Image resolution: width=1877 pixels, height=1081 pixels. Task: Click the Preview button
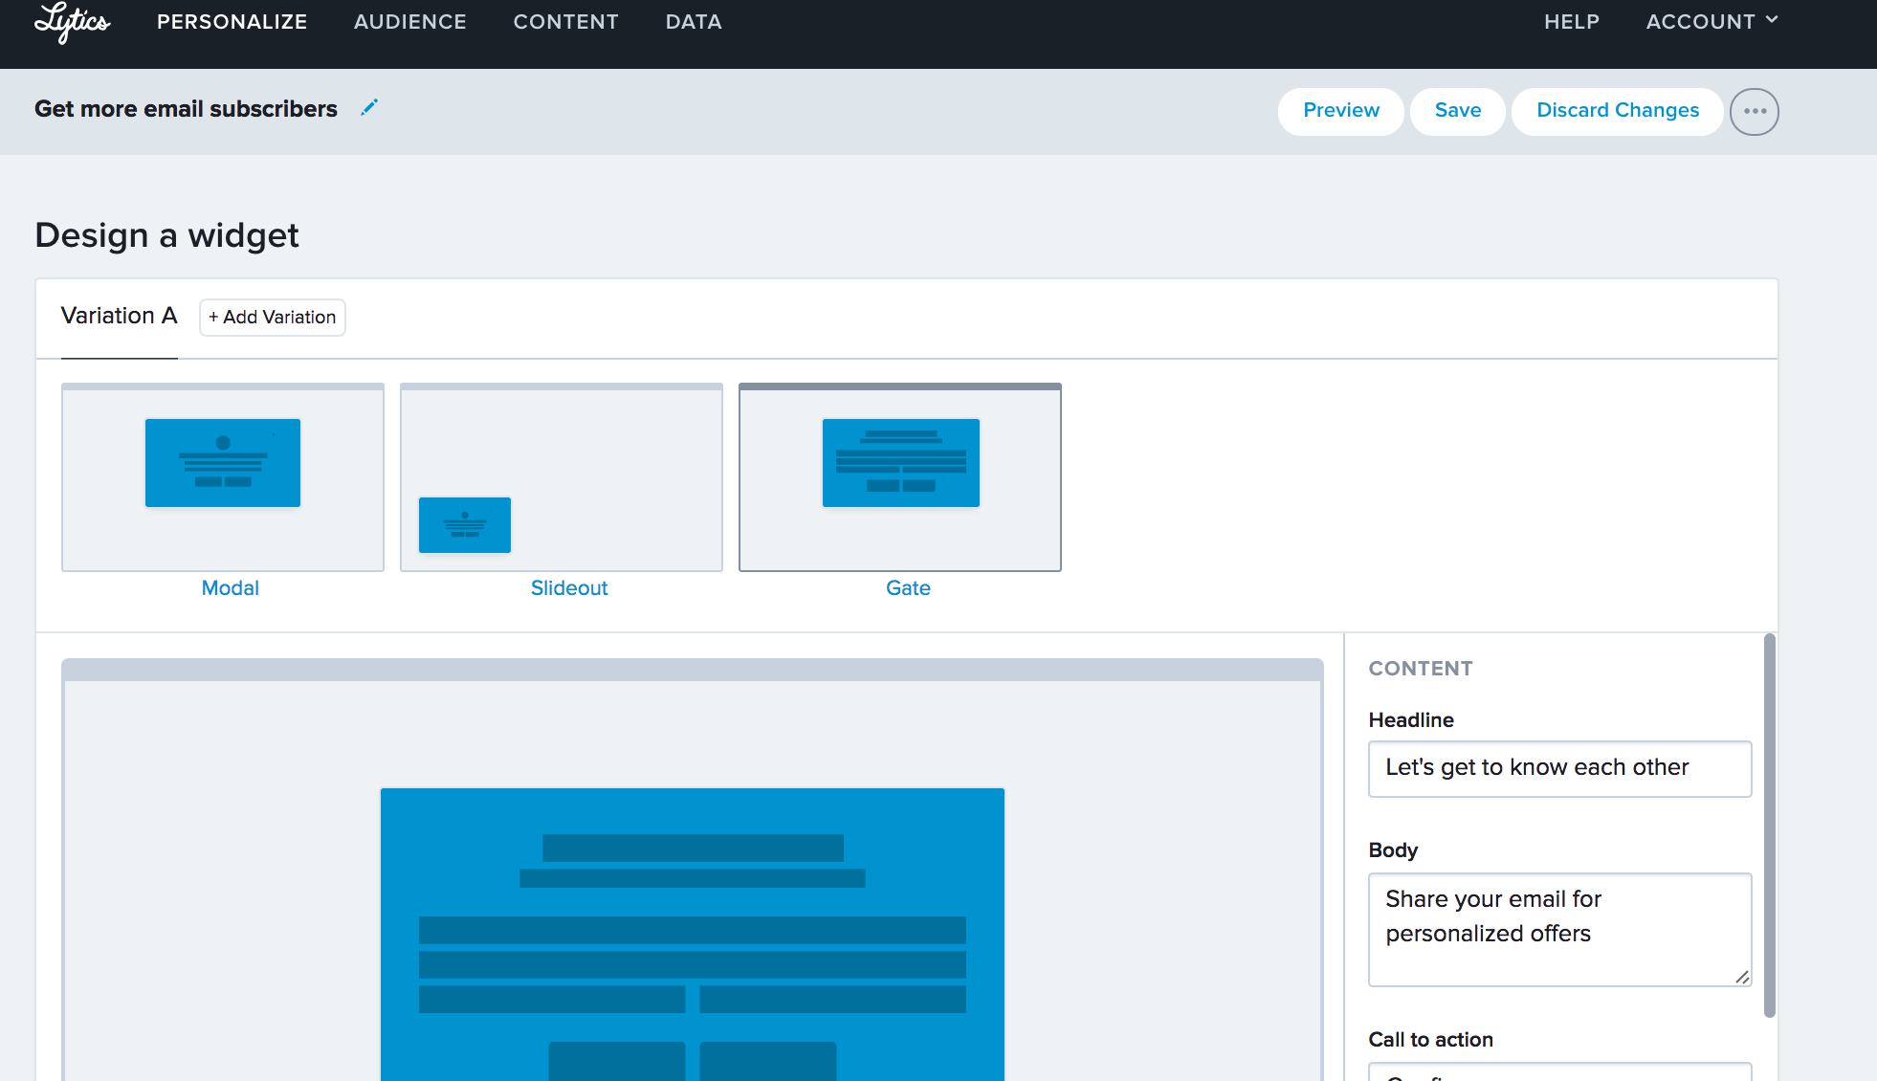coord(1340,111)
